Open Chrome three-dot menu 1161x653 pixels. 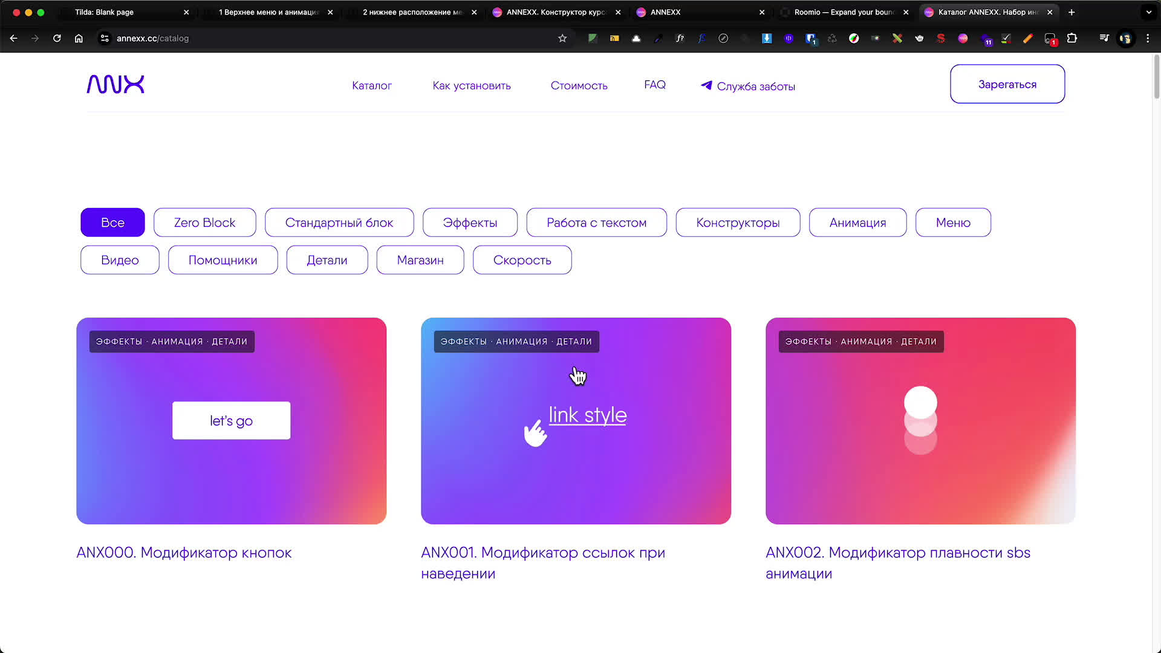pos(1148,38)
